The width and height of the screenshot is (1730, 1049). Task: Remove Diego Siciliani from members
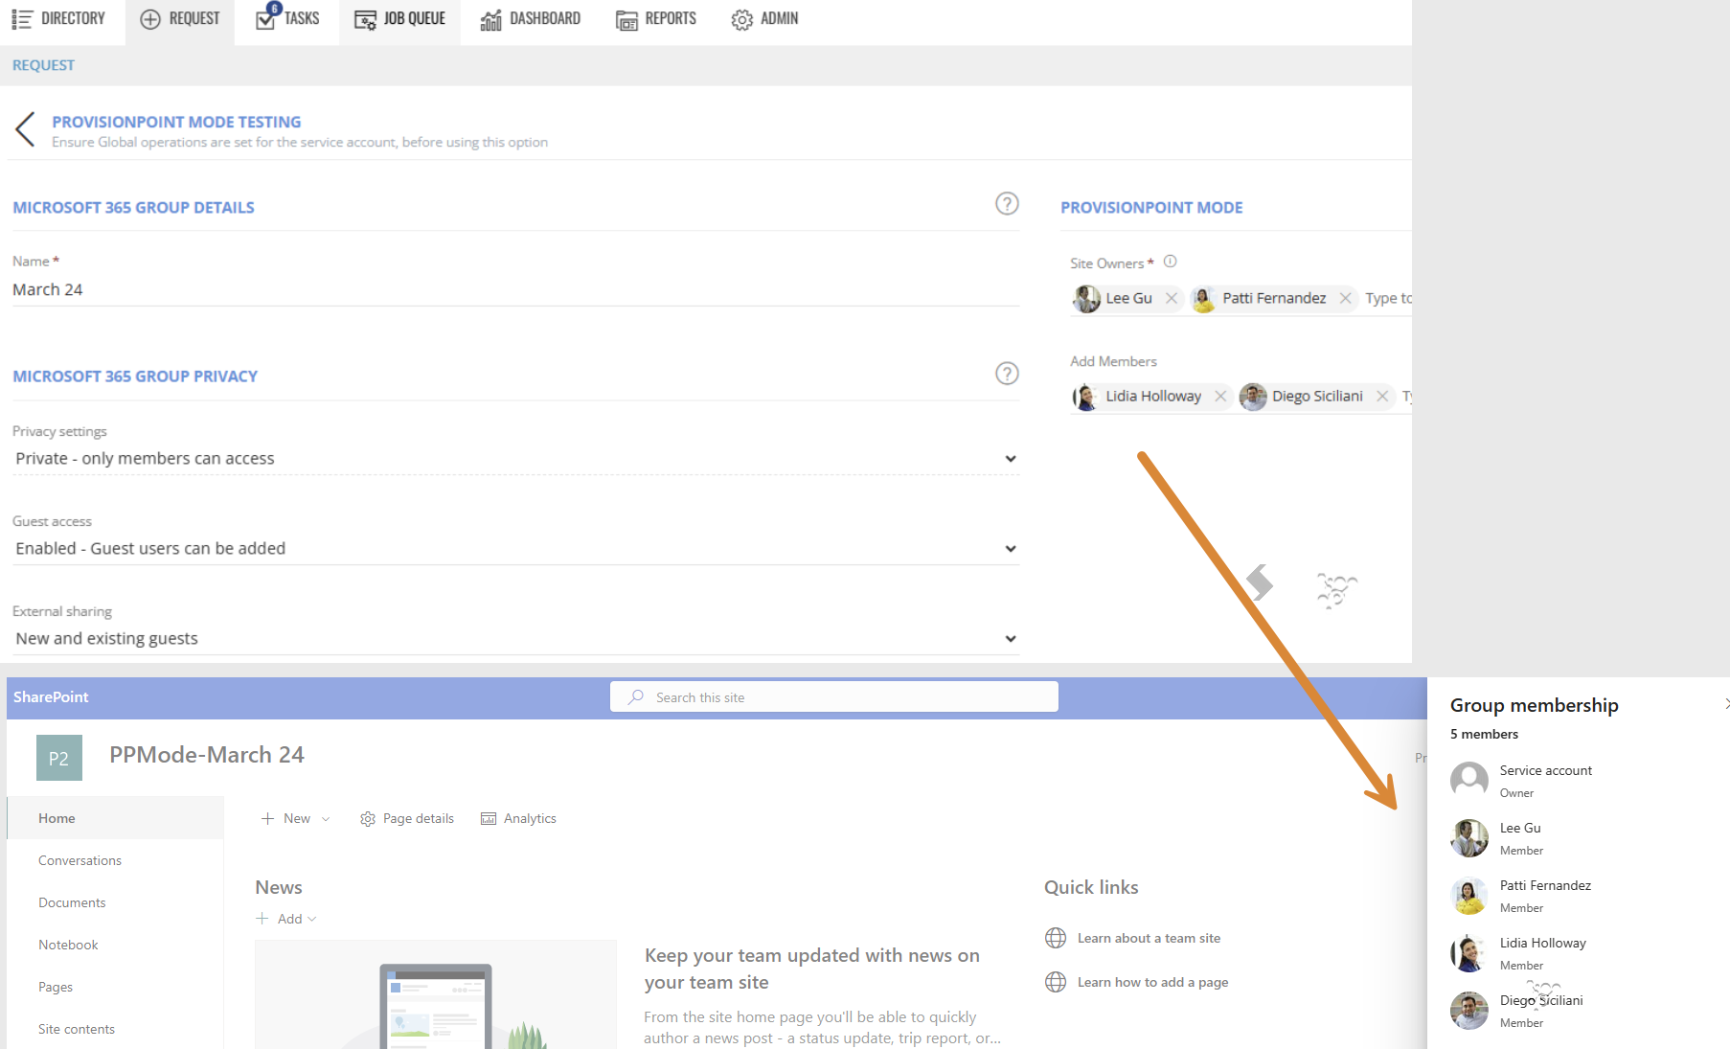pos(1382,397)
